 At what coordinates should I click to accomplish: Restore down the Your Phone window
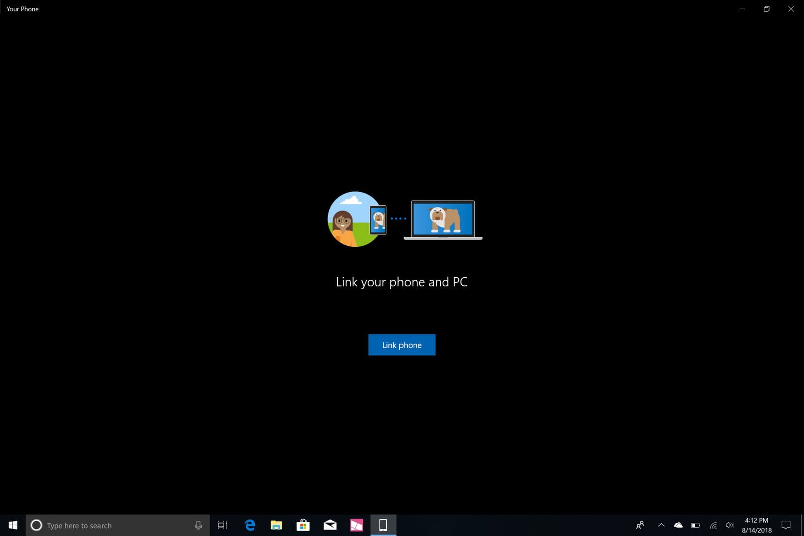point(766,9)
